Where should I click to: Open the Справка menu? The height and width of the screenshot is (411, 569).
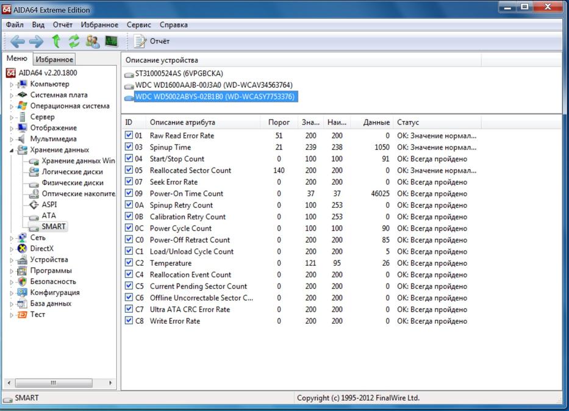tap(173, 24)
